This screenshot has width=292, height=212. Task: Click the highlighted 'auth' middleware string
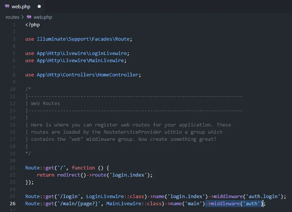coord(251,204)
